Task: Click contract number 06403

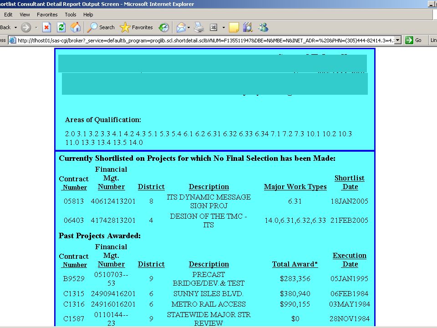Action: point(74,220)
